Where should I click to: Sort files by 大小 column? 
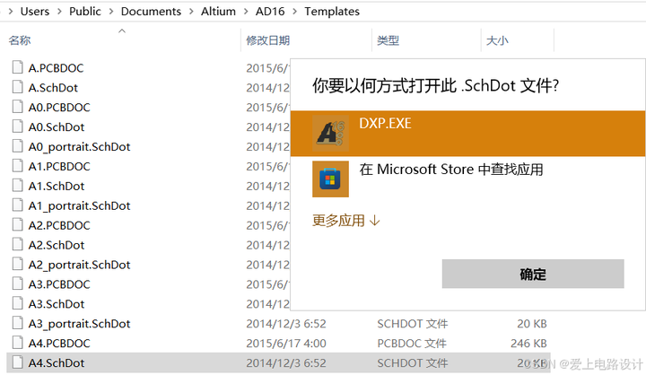[497, 40]
